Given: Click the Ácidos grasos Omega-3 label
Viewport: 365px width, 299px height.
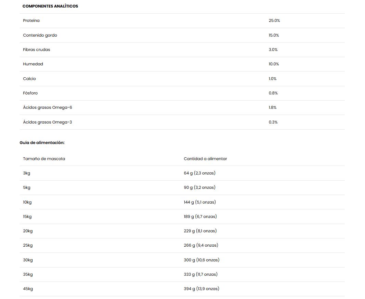Looking at the screenshot, I should click(x=48, y=122).
